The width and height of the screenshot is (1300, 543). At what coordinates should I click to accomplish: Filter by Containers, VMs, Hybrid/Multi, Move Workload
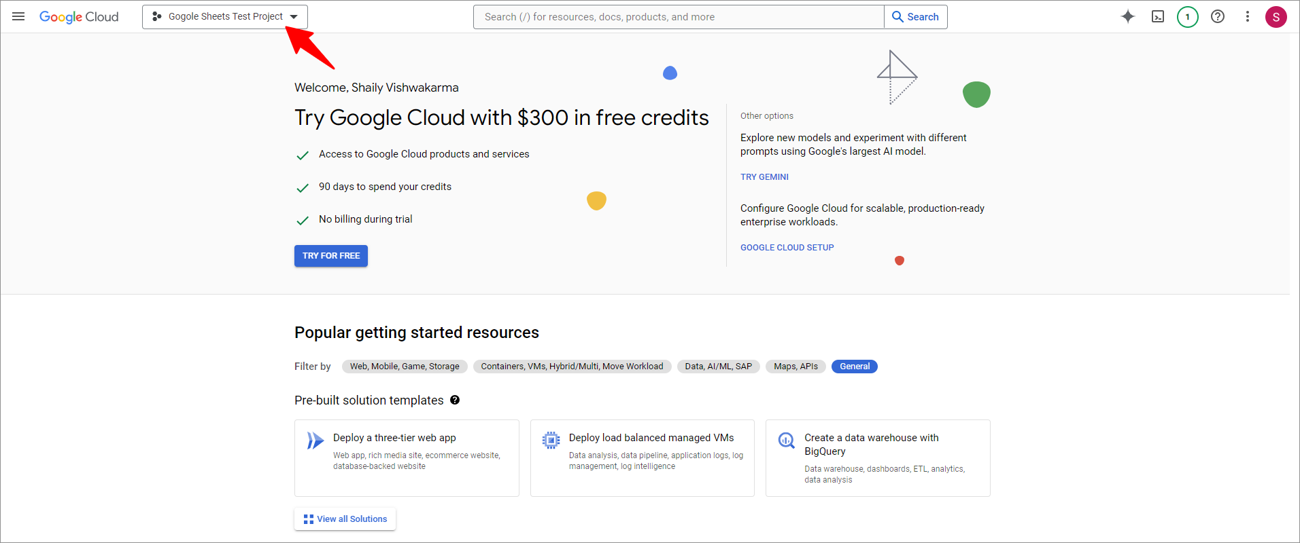(x=572, y=367)
